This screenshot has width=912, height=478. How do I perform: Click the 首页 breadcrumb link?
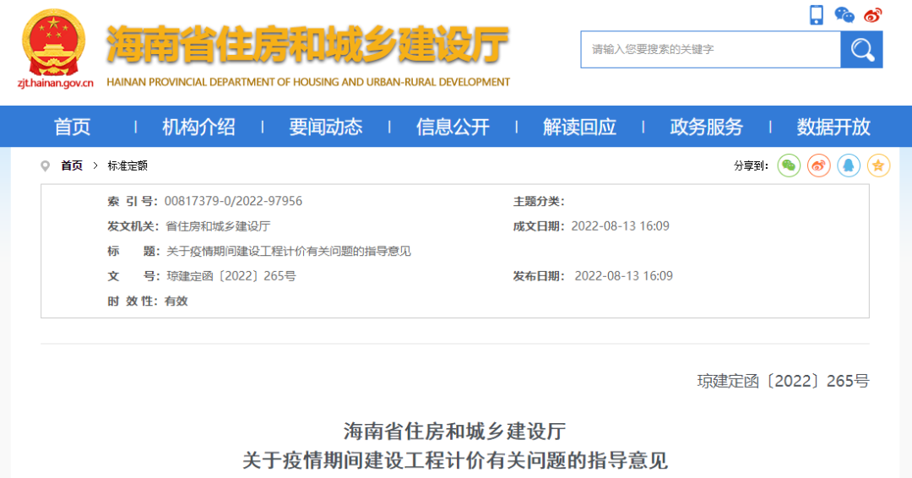(72, 166)
